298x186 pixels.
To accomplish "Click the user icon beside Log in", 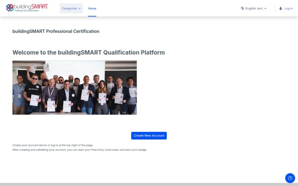I will [281, 8].
